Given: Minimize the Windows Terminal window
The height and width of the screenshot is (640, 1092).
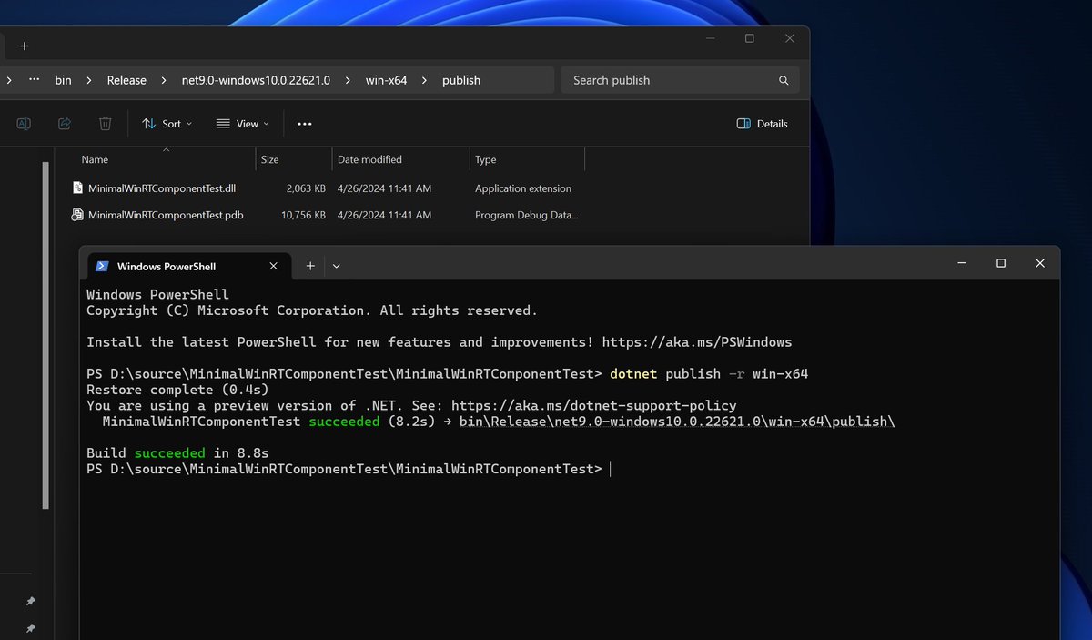Looking at the screenshot, I should tap(961, 263).
